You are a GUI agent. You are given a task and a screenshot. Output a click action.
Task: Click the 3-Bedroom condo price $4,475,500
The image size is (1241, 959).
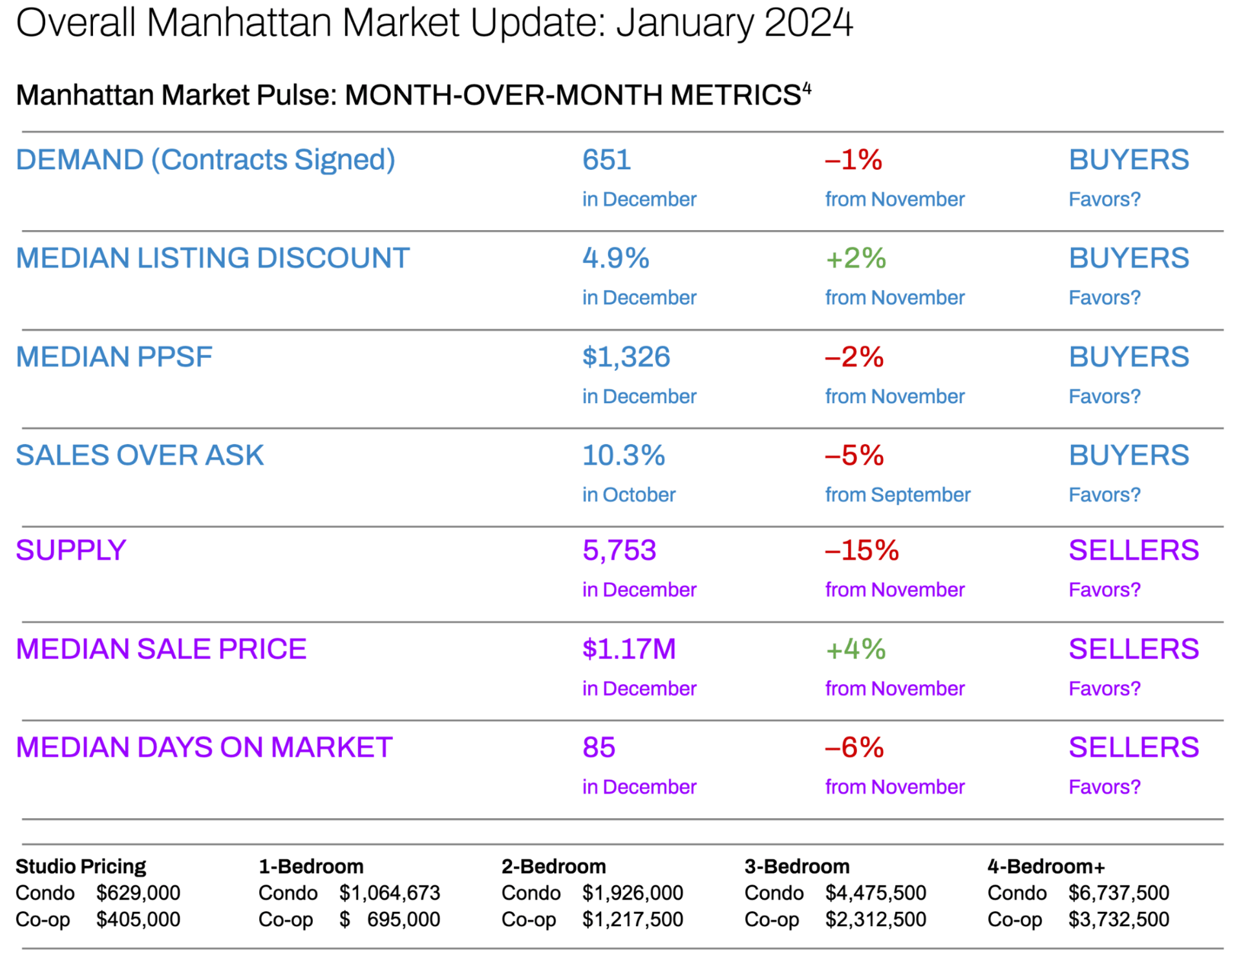pyautogui.click(x=875, y=893)
